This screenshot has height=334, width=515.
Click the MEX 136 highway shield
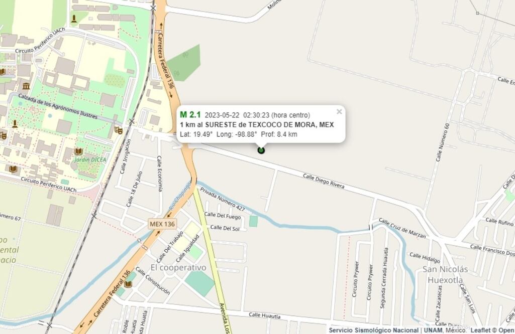(x=163, y=224)
